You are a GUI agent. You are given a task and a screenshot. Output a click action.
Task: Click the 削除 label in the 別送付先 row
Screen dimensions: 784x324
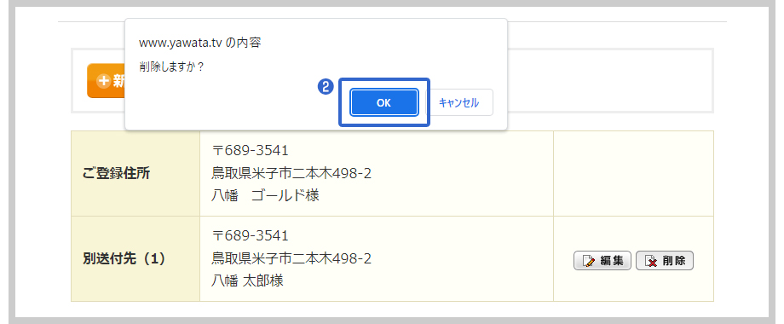673,261
